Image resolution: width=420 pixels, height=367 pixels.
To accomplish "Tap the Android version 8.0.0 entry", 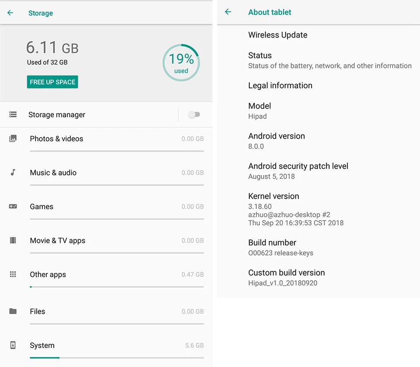I will [318, 141].
